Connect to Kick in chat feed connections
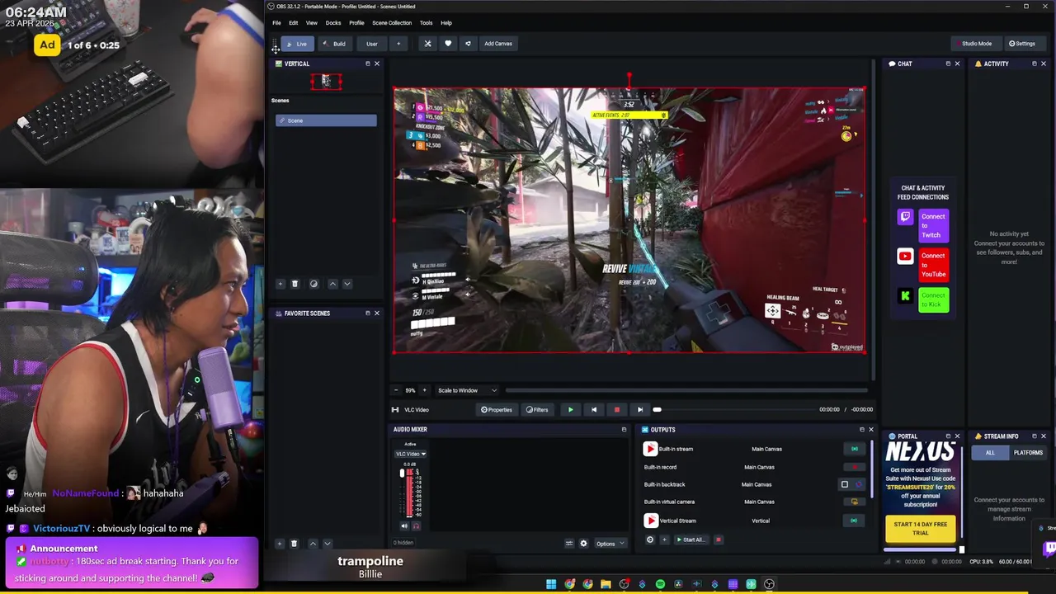Viewport: 1056px width, 594px height. (933, 299)
